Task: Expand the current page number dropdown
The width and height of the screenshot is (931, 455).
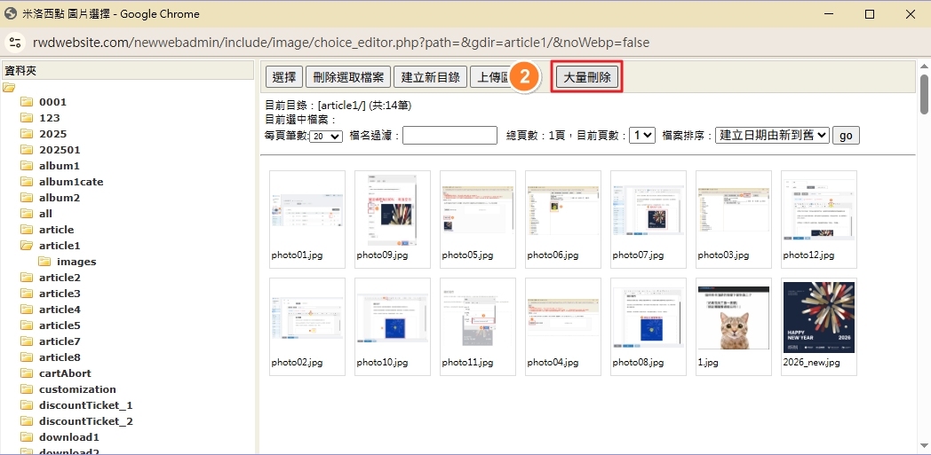Action: pos(641,136)
